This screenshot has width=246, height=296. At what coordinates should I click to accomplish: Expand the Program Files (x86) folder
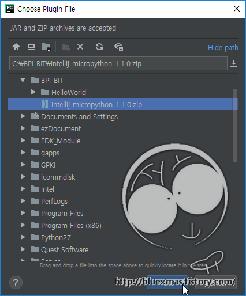click(23, 225)
